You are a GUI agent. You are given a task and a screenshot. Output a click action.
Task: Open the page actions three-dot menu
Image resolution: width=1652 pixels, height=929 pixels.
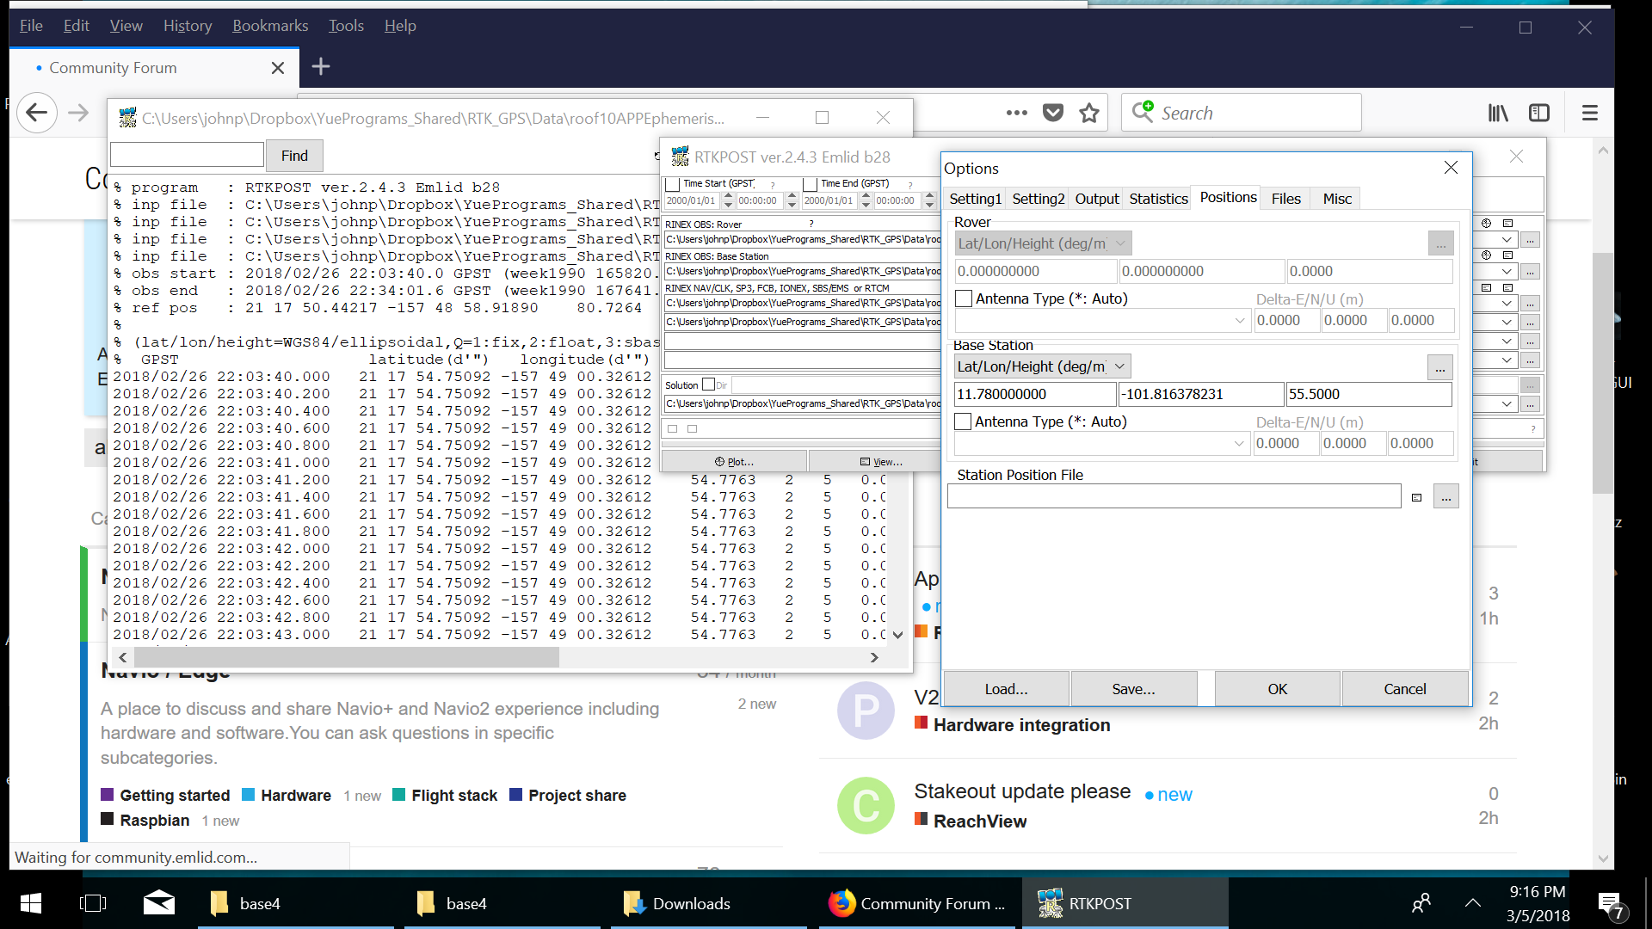tap(1016, 113)
